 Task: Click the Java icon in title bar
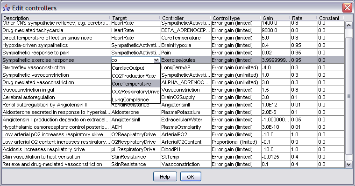pyautogui.click(x=6, y=7)
